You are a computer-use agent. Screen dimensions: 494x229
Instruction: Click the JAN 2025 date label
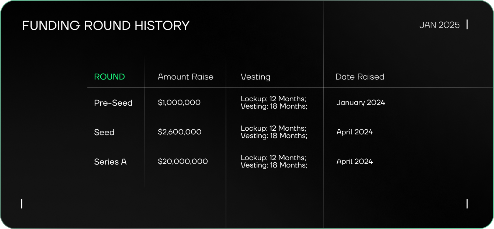click(x=439, y=25)
